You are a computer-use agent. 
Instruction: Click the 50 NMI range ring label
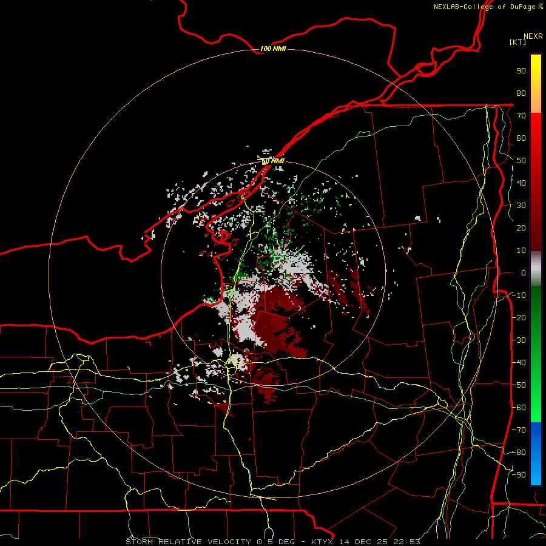tap(273, 161)
